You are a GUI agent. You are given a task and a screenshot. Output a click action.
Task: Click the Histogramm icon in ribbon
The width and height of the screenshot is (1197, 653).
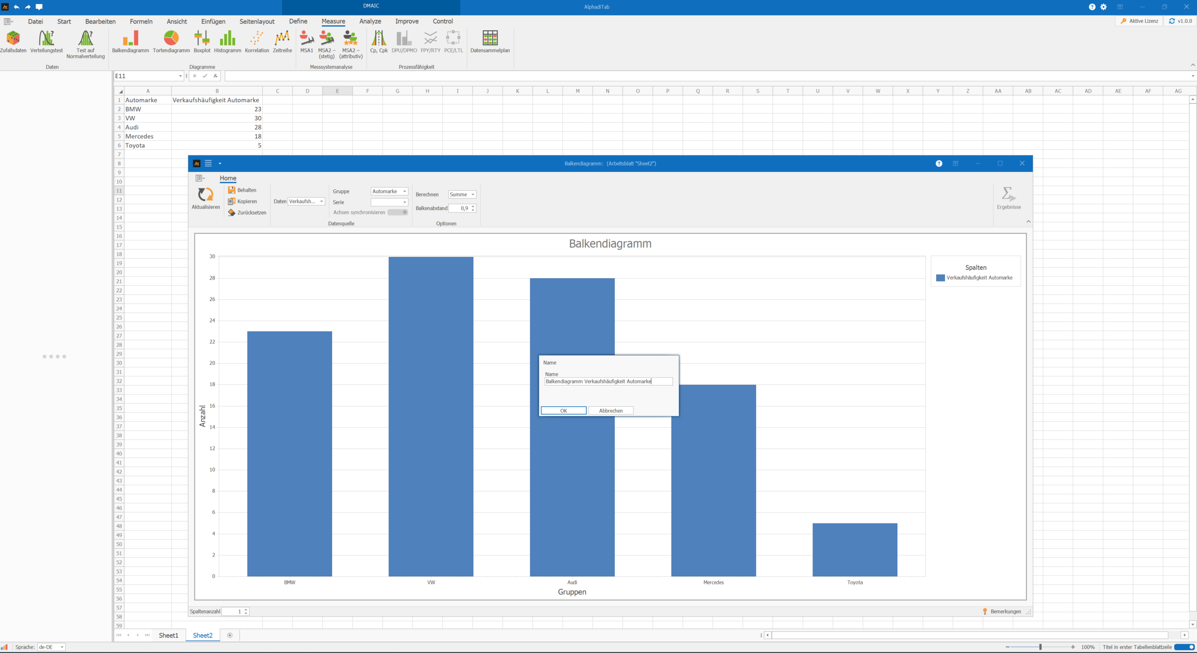[x=227, y=38]
